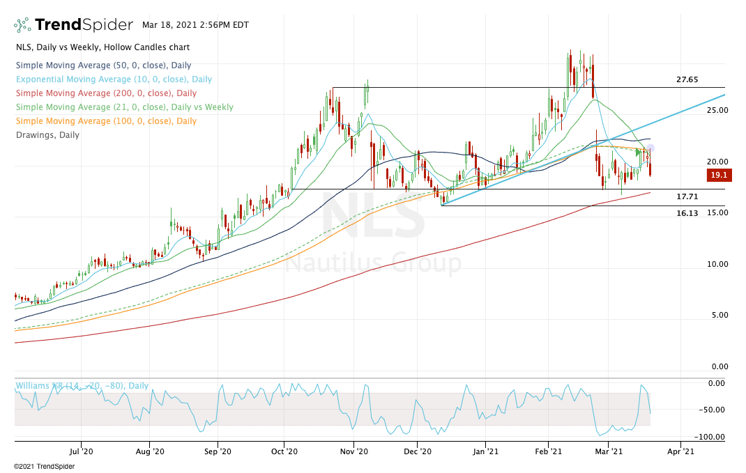
Task: Click the Aug '20 date axis label
Action: [x=150, y=451]
